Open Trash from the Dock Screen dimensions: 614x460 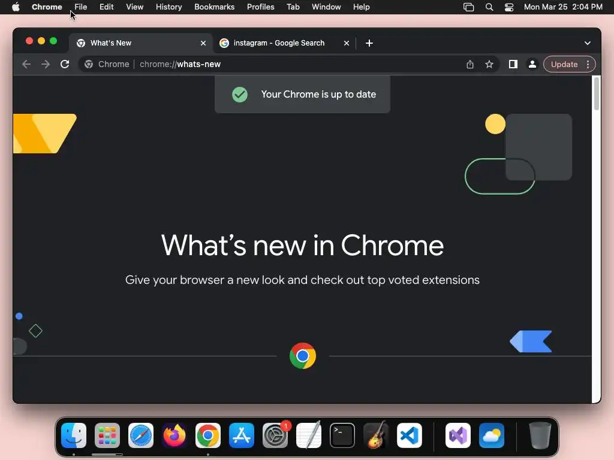point(540,435)
